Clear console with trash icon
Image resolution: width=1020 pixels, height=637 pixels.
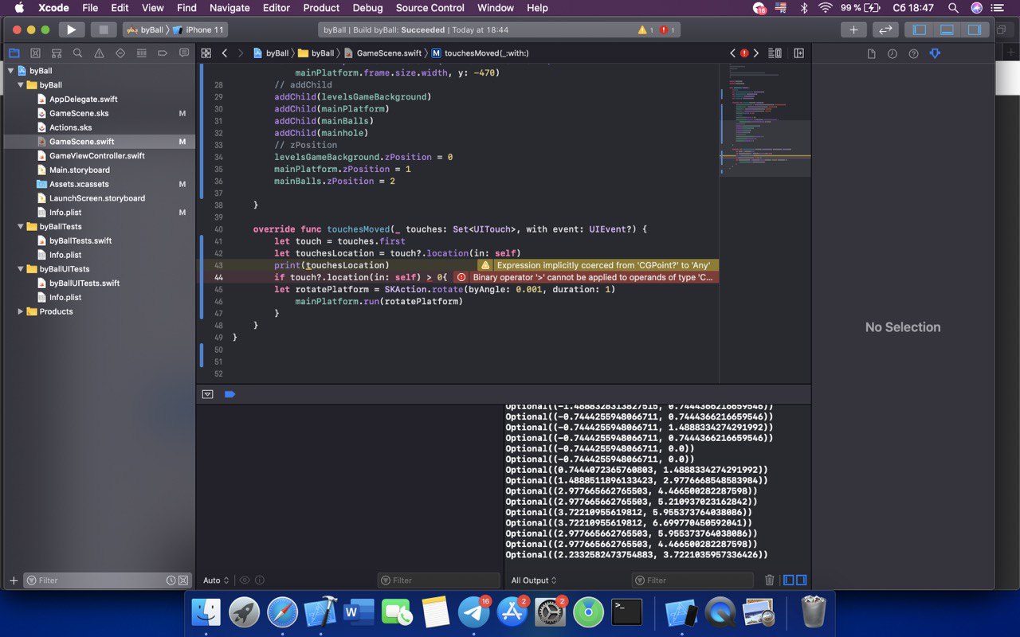[x=769, y=580]
